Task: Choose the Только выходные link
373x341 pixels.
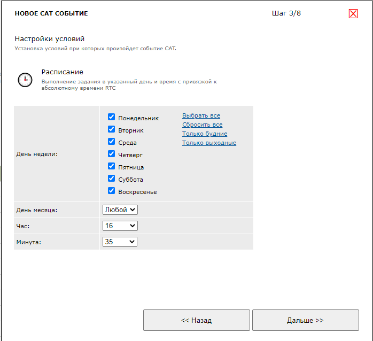Action: point(209,143)
